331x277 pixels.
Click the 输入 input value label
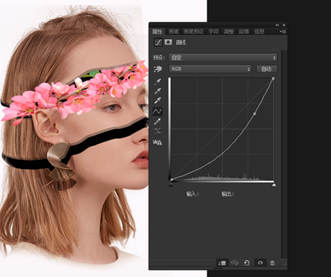[x=192, y=194]
